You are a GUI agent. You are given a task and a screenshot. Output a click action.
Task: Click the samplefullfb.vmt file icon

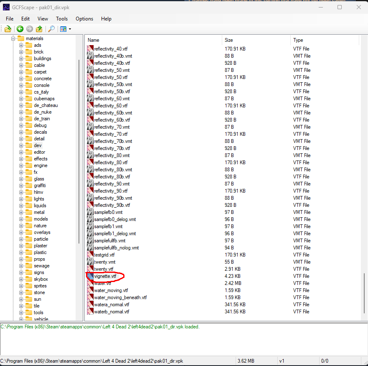coord(90,241)
